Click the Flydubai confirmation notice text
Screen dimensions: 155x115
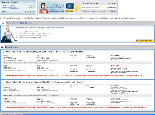(67, 18)
